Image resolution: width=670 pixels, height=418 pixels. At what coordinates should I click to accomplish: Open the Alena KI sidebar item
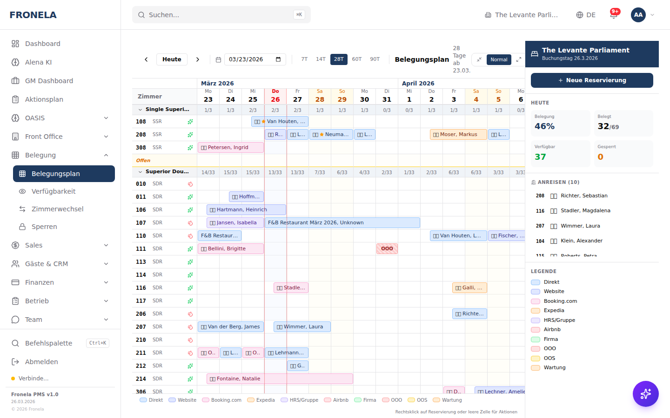[x=38, y=62]
